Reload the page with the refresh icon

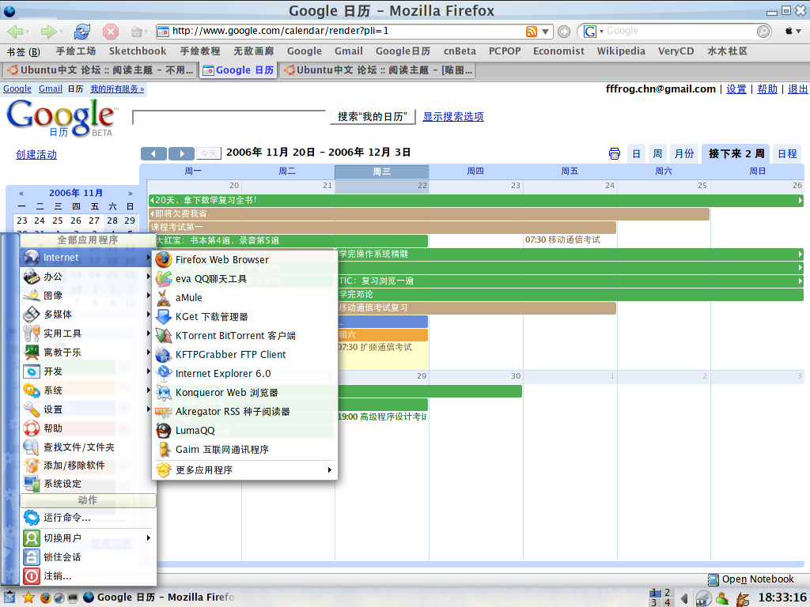click(81, 32)
